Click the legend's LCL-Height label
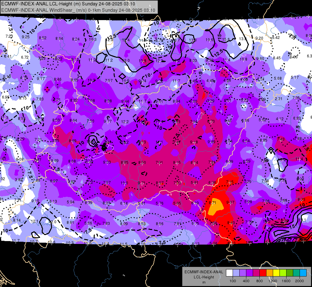 point(204,277)
